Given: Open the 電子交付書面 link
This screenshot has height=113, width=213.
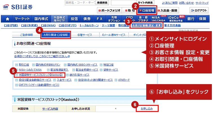Looking at the screenshot, I should coord(172,26).
